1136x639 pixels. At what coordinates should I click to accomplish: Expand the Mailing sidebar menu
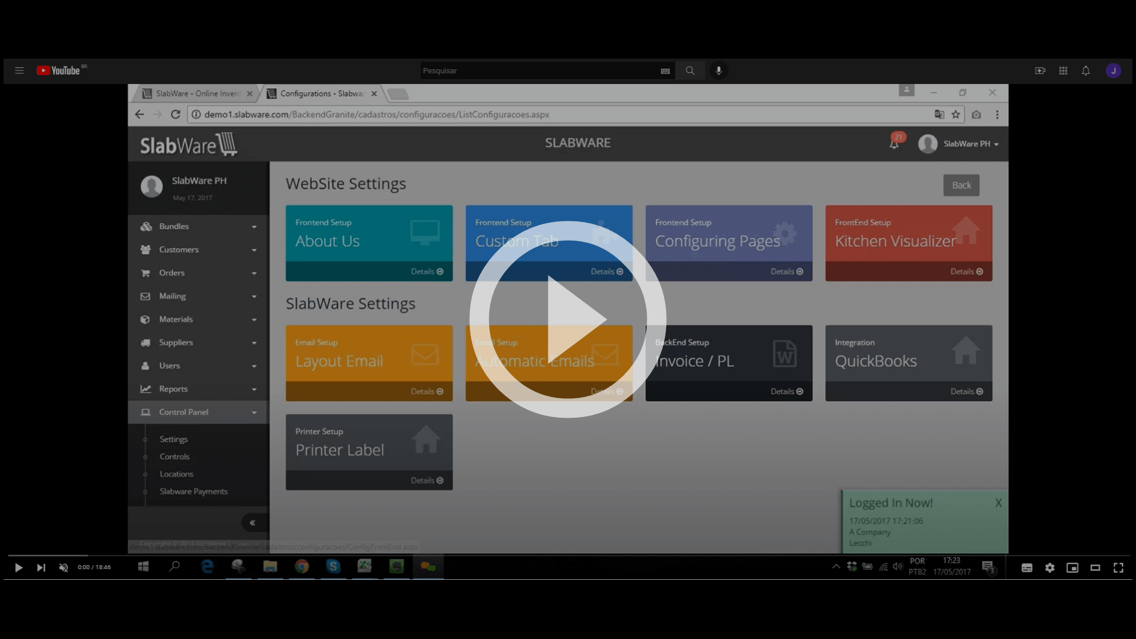point(198,296)
